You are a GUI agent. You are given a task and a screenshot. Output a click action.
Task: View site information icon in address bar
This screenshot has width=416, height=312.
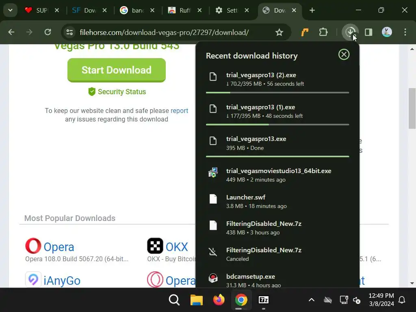70,32
